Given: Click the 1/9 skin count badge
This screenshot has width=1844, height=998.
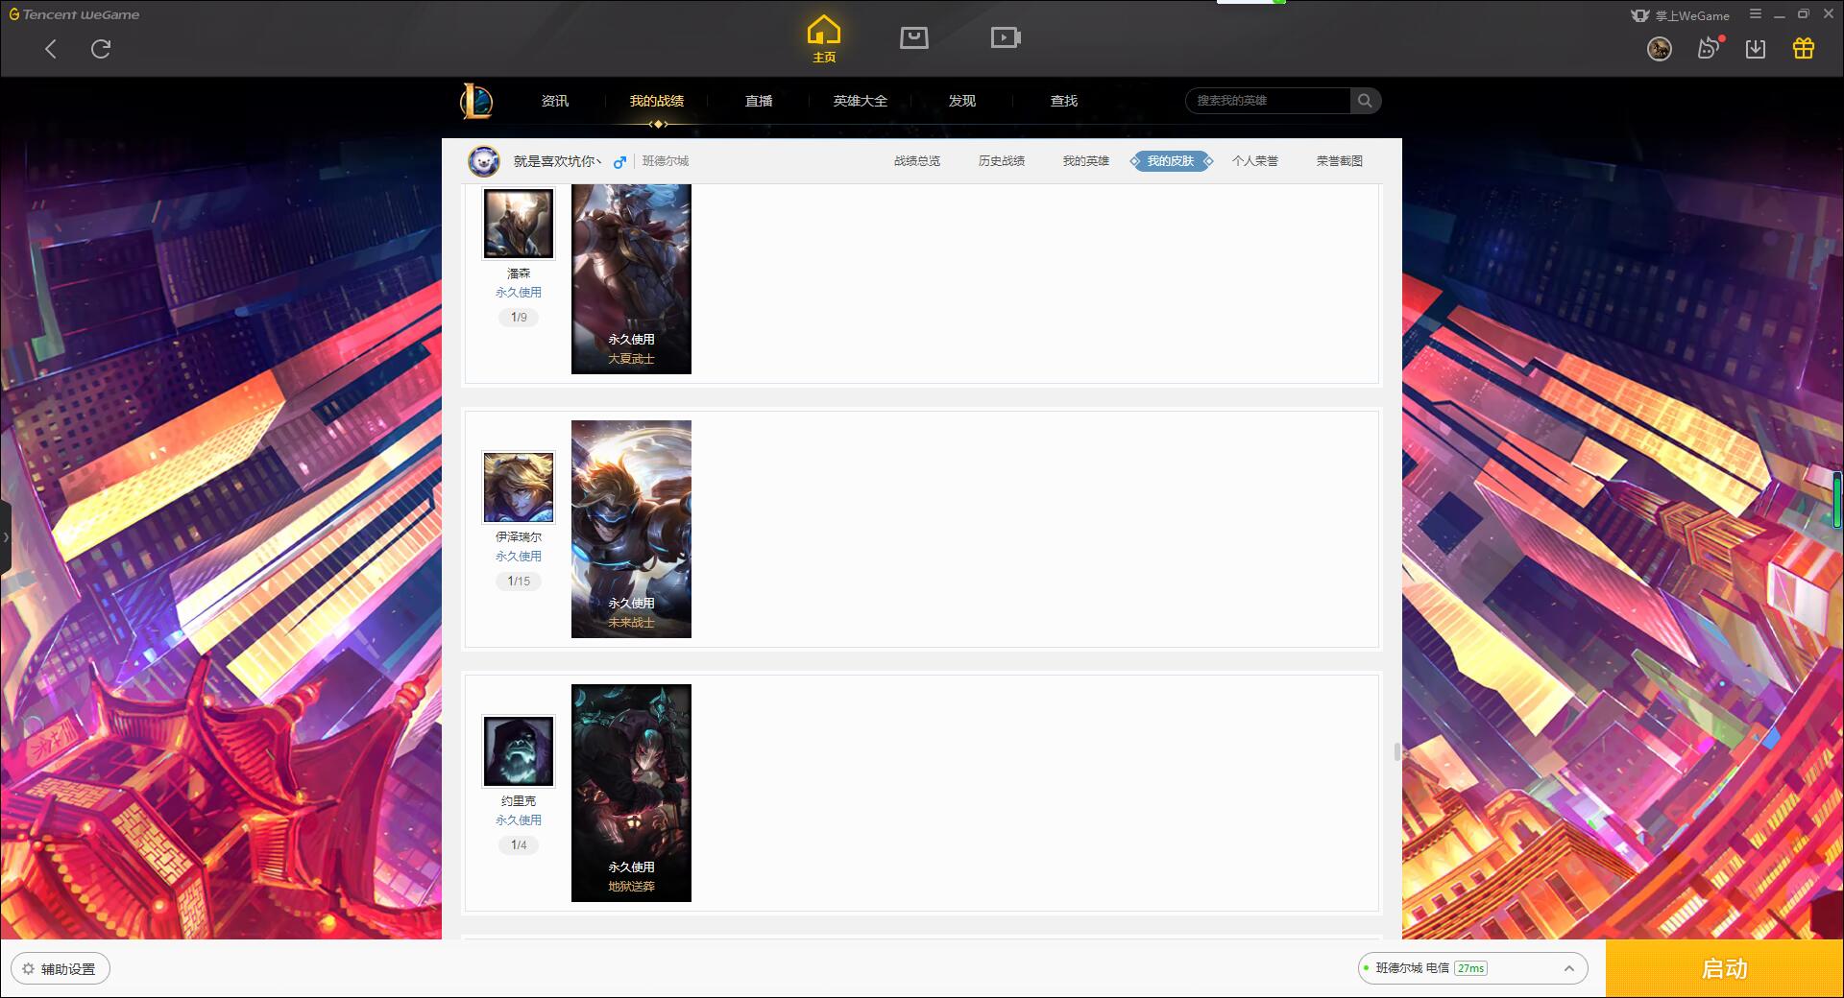Looking at the screenshot, I should pyautogui.click(x=519, y=317).
